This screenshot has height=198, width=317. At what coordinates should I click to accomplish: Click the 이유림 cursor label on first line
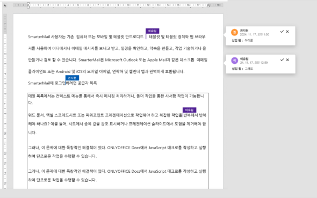[x=153, y=31]
